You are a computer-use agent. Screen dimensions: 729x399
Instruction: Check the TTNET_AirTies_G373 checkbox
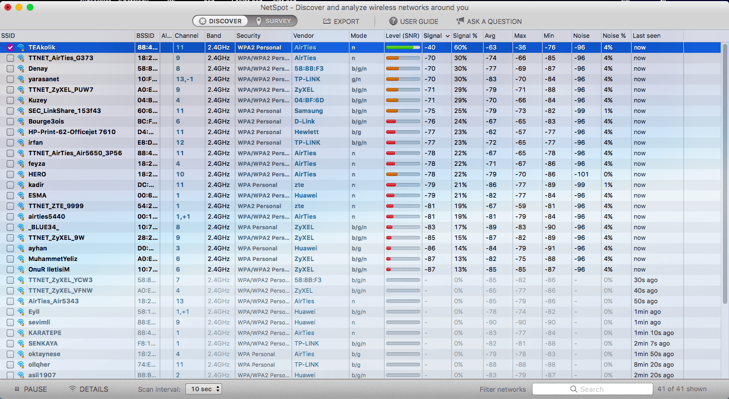tap(10, 58)
